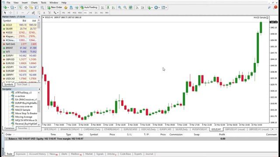Open the Tools menu

(x=43, y=3)
